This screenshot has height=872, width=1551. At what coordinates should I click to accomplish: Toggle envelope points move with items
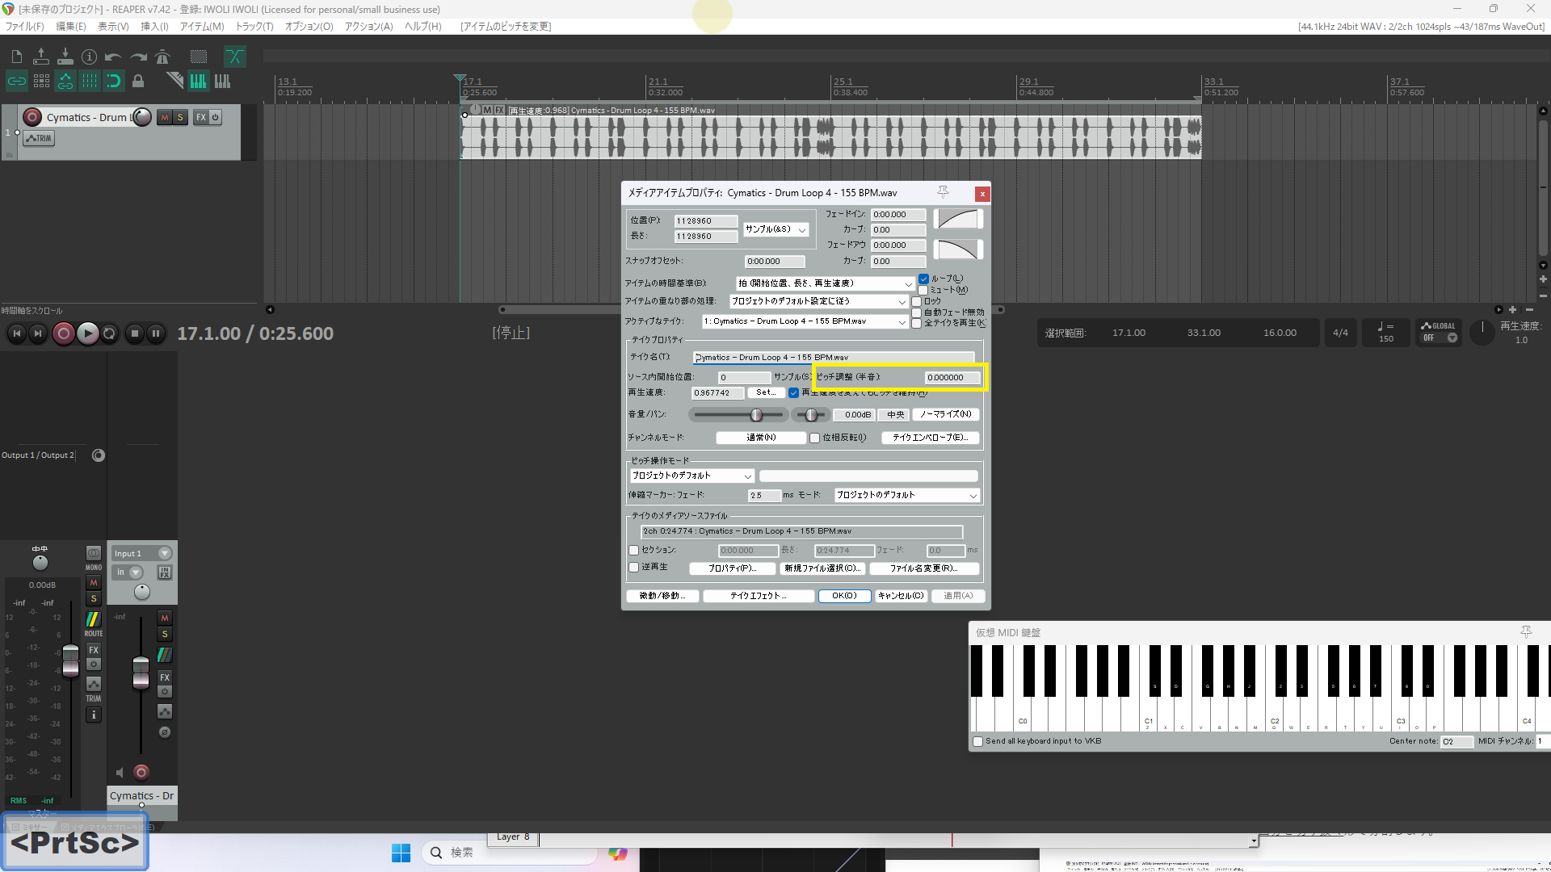(65, 81)
